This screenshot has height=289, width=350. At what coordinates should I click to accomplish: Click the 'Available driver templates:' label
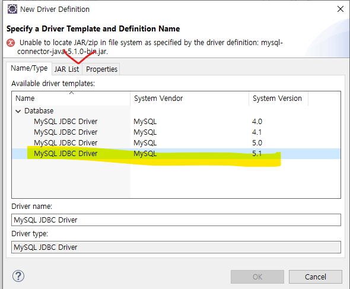(x=53, y=84)
